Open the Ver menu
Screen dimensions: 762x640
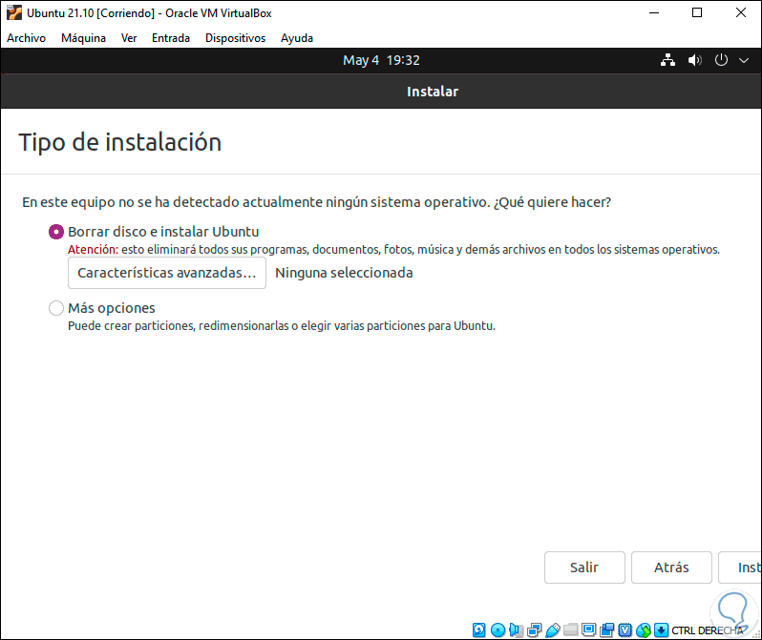(129, 38)
